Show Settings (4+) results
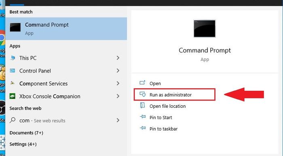 pos(23,144)
